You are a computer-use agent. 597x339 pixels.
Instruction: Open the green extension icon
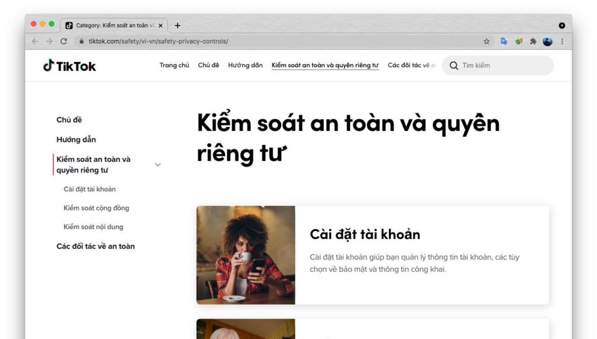519,41
